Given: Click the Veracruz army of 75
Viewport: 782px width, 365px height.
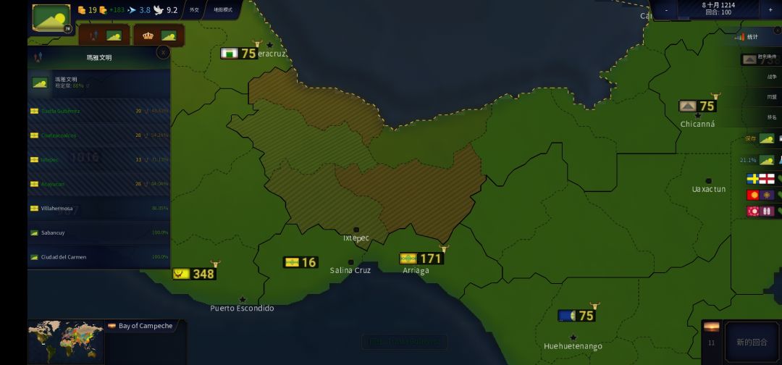Looking at the screenshot, I should (240, 54).
